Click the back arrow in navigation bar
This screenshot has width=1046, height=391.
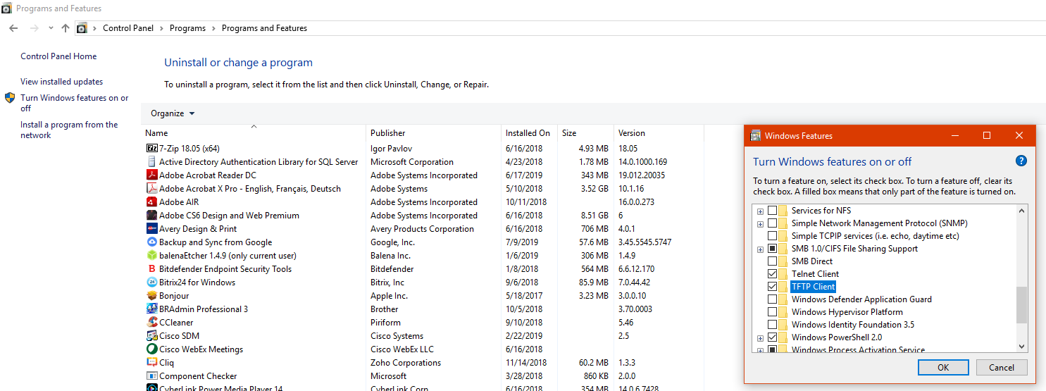click(13, 28)
